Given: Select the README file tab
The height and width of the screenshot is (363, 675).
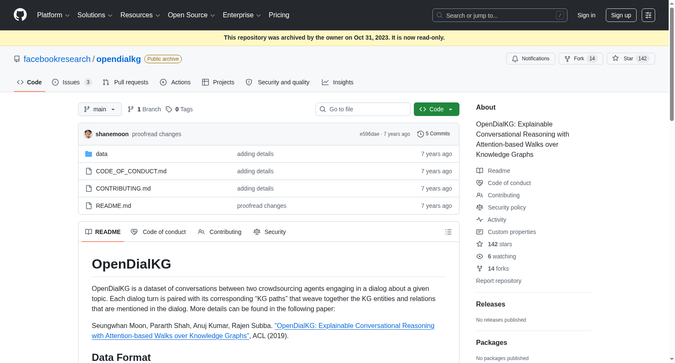Looking at the screenshot, I should [x=103, y=232].
